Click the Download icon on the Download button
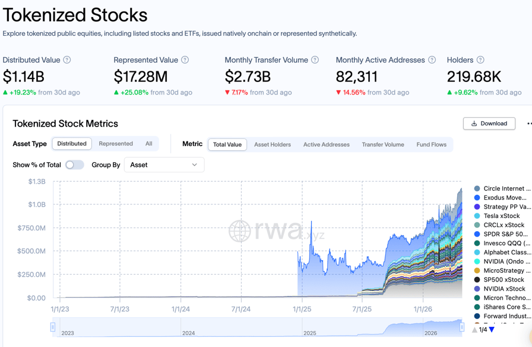 point(474,123)
